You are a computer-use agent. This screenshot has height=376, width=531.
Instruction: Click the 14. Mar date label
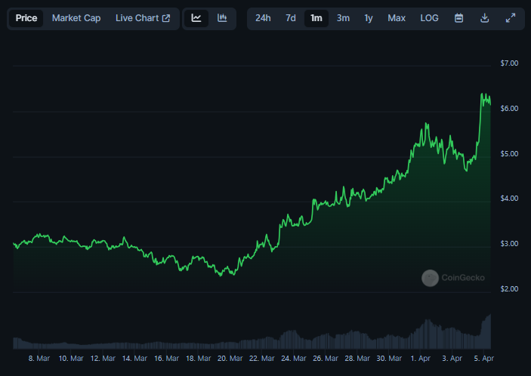point(134,359)
